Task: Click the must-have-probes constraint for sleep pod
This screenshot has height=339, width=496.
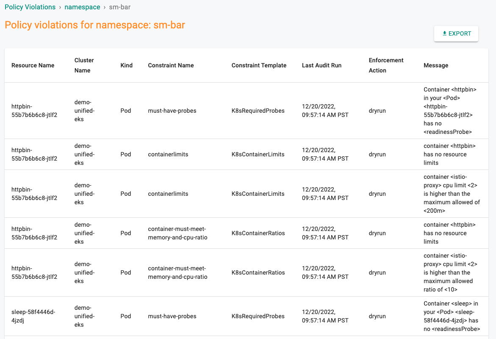Action: 172,316
